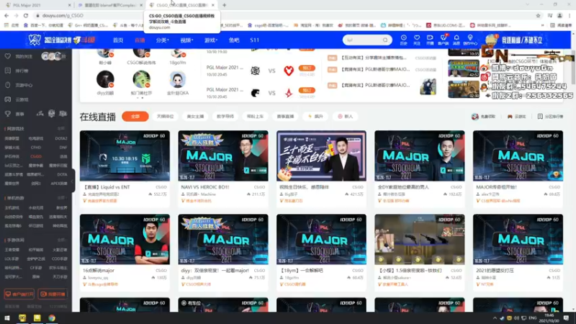Open 我的关注 heart item in the sidebar

19,56
